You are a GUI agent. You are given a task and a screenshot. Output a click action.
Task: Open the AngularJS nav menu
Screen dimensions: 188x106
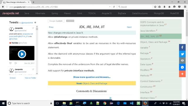pyautogui.click(x=107, y=13)
